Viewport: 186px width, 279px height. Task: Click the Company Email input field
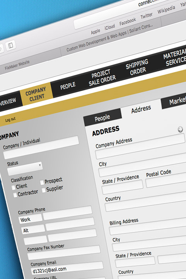pyautogui.click(x=67, y=268)
